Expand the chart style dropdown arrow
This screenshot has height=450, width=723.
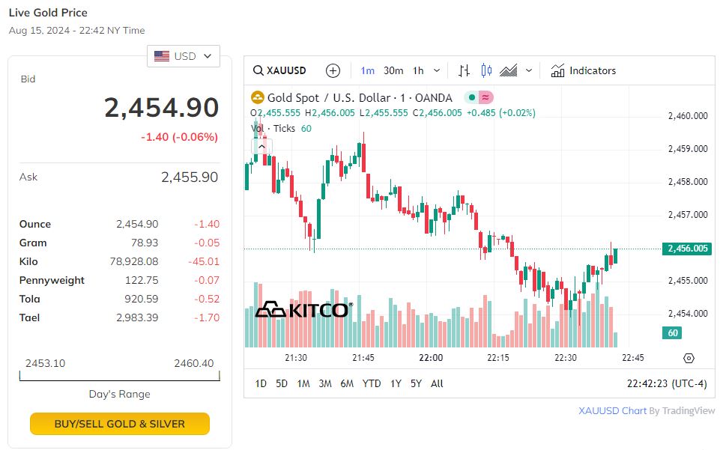click(x=529, y=71)
